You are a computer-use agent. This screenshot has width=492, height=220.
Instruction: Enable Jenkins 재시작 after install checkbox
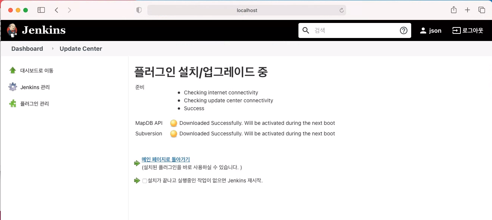(x=145, y=181)
